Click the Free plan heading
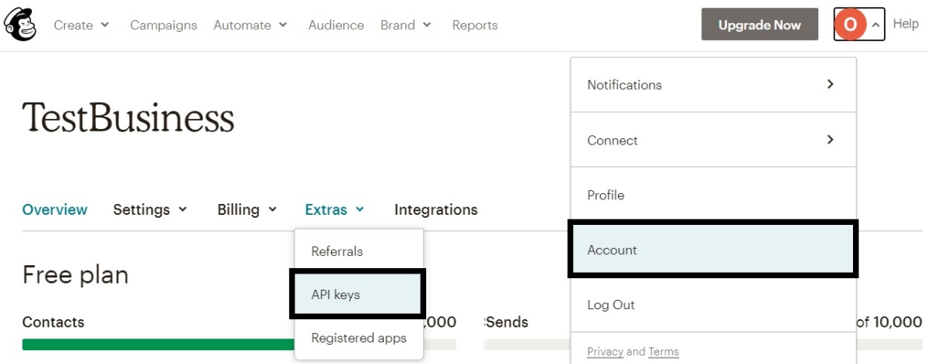 76,274
